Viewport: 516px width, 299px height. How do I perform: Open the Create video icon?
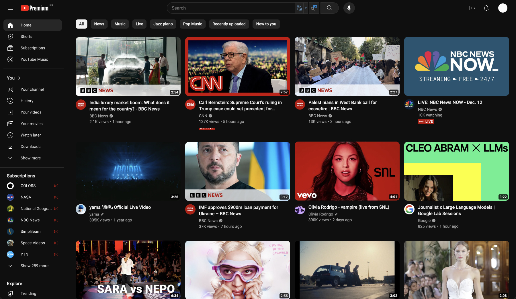click(472, 8)
